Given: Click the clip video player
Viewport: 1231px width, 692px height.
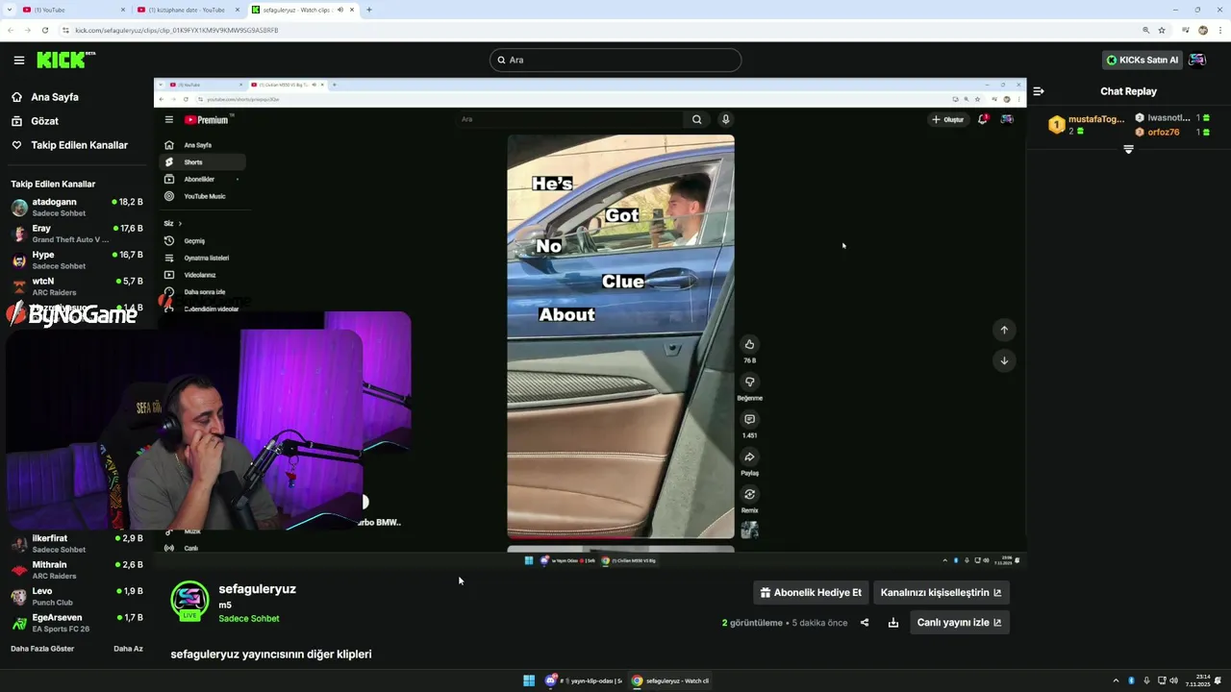Looking at the screenshot, I should click(590, 323).
